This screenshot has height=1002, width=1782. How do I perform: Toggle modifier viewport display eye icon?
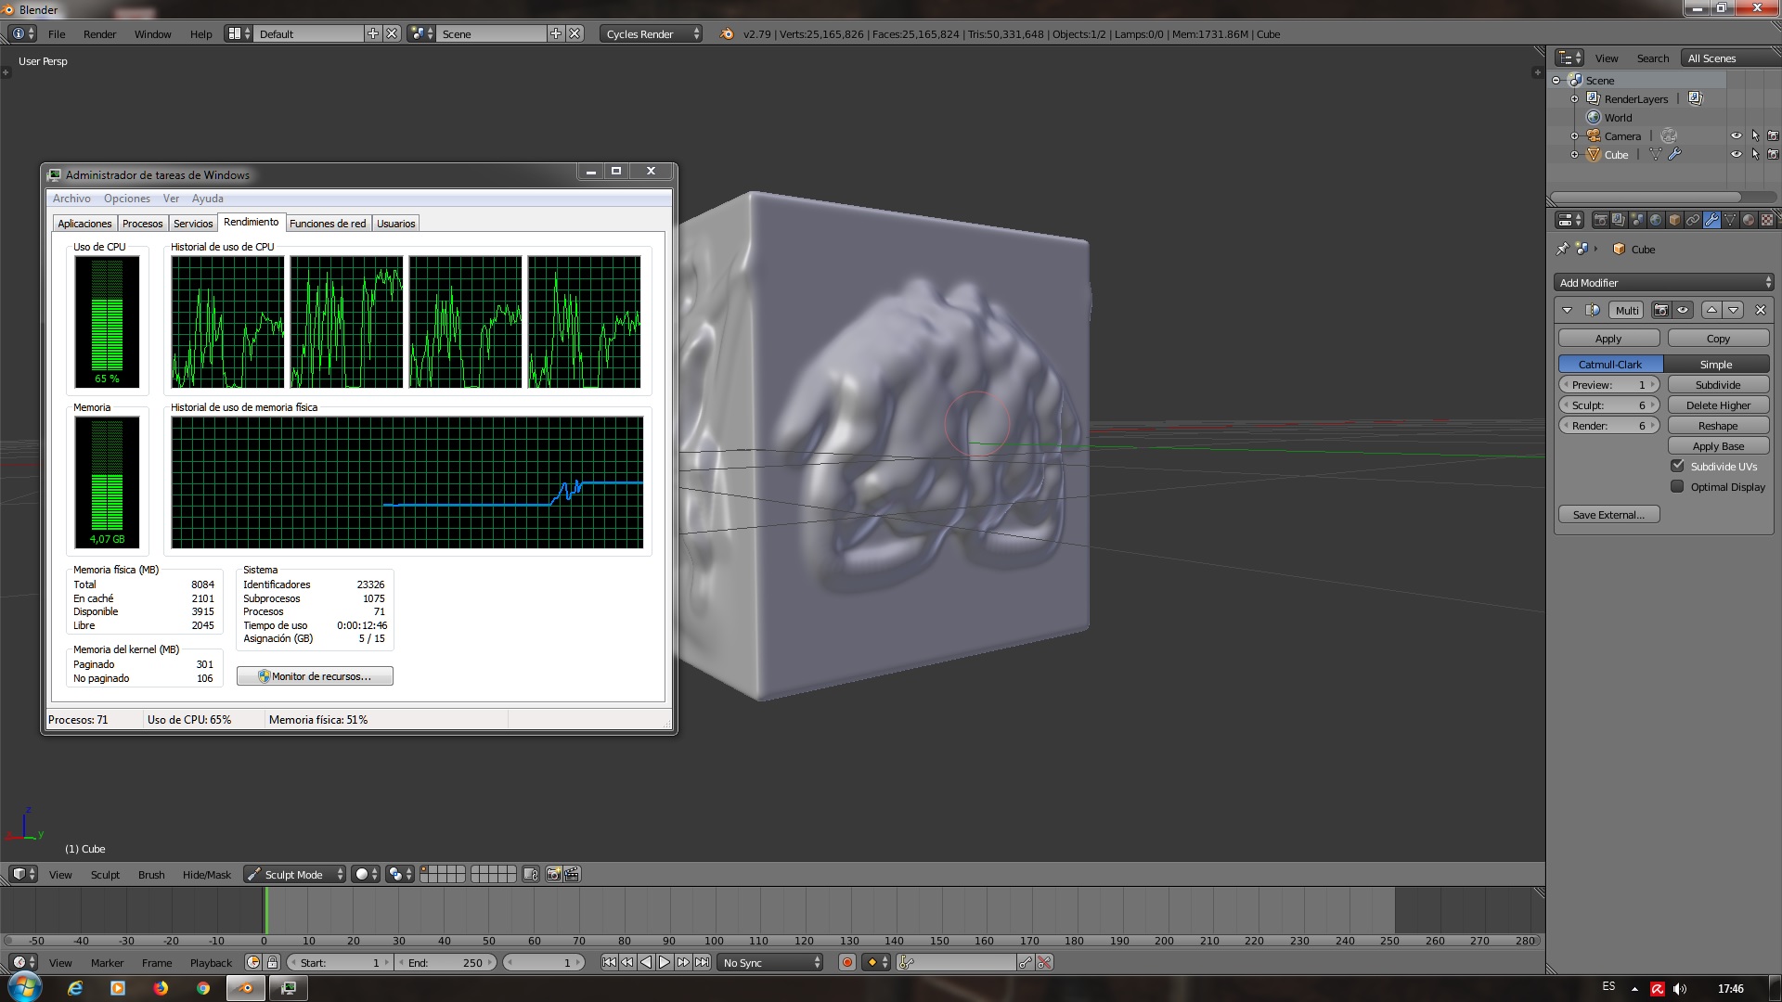(1683, 310)
